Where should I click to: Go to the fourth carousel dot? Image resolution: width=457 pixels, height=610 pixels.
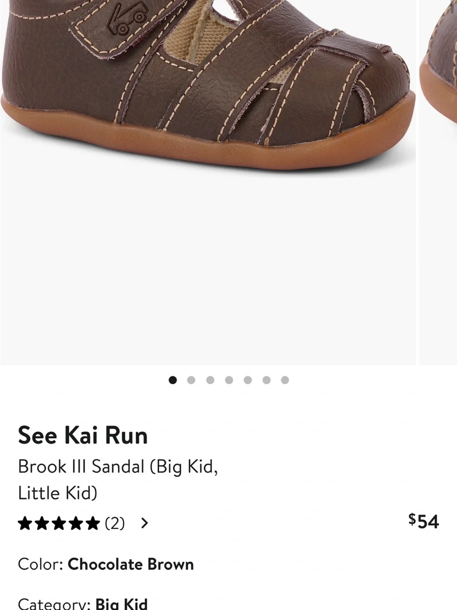[x=229, y=380]
